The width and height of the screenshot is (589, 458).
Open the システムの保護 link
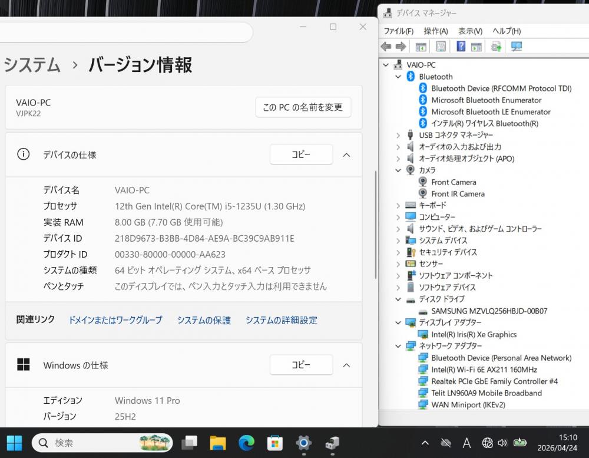click(204, 320)
